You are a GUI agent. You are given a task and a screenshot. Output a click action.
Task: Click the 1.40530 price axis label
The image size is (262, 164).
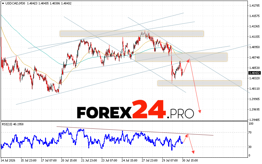point(254,68)
